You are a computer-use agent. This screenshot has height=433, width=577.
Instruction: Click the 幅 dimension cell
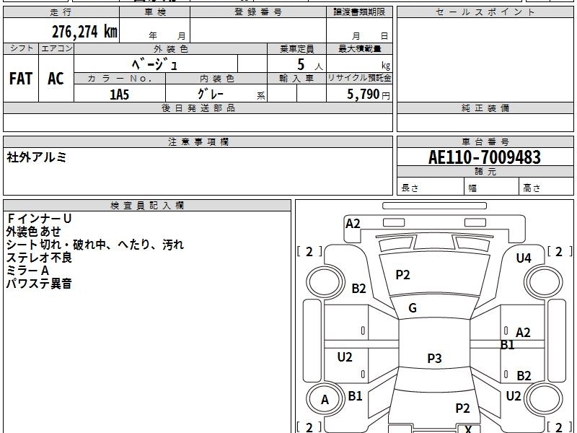491,186
